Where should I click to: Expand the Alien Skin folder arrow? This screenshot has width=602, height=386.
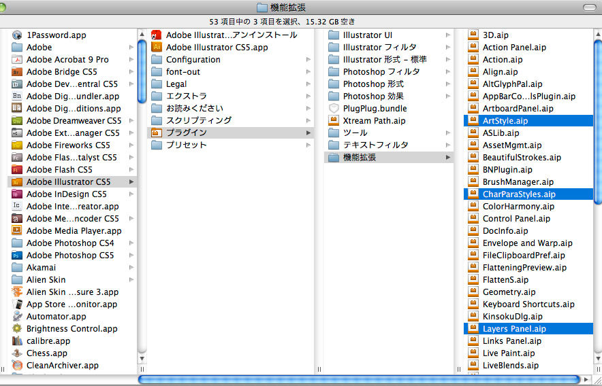click(x=131, y=280)
